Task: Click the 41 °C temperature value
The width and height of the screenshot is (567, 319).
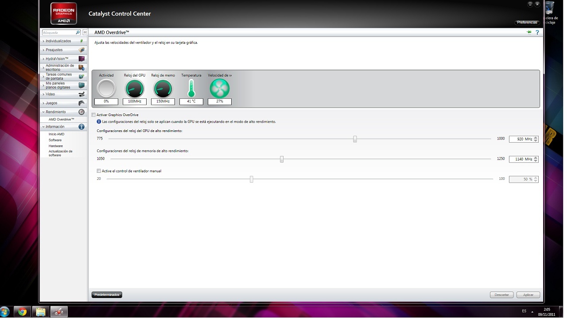Action: point(191,101)
